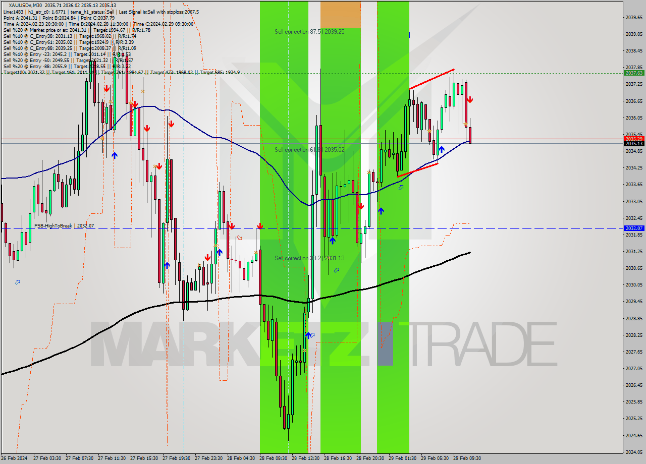Click the XAUUSDe,M30 symbol title text

pyautogui.click(x=26, y=5)
